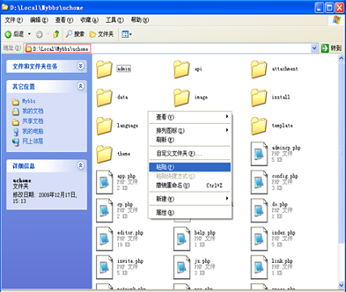This screenshot has height=292, width=346.
Task: Select the help.php file icon
Action: tap(182, 239)
